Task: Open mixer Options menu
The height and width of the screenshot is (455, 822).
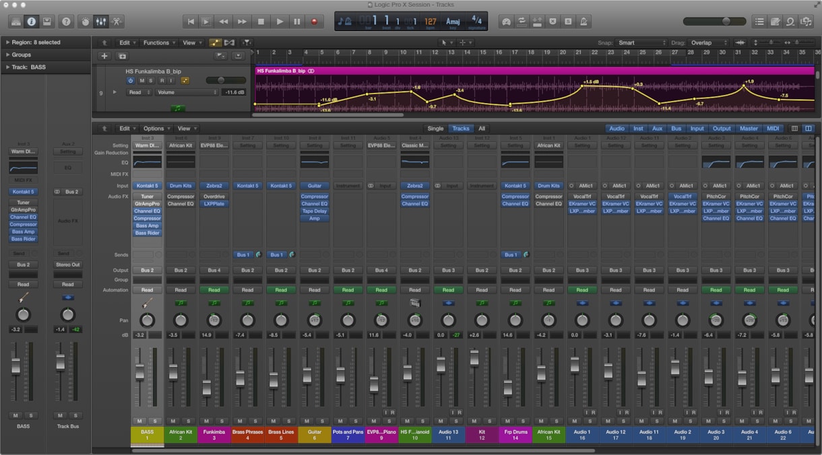Action: click(156, 129)
